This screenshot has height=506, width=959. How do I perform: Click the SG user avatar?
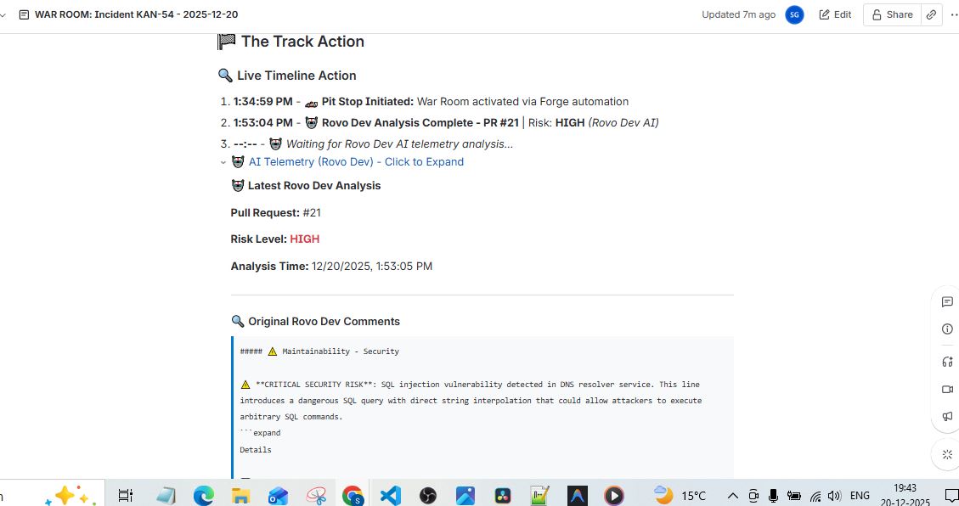click(794, 14)
